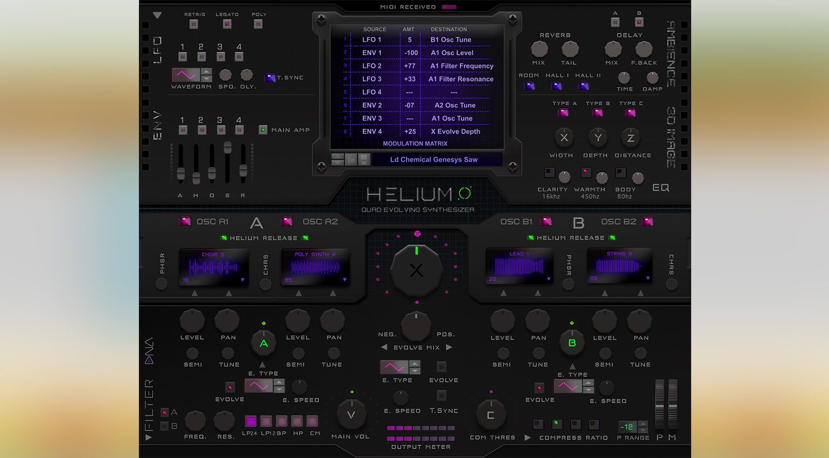Screen dimensions: 829x458
Task: Open CHOIR 5 waveform dropdown
Action: [243, 280]
